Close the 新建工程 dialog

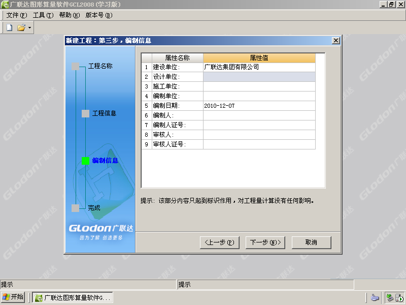pos(336,41)
